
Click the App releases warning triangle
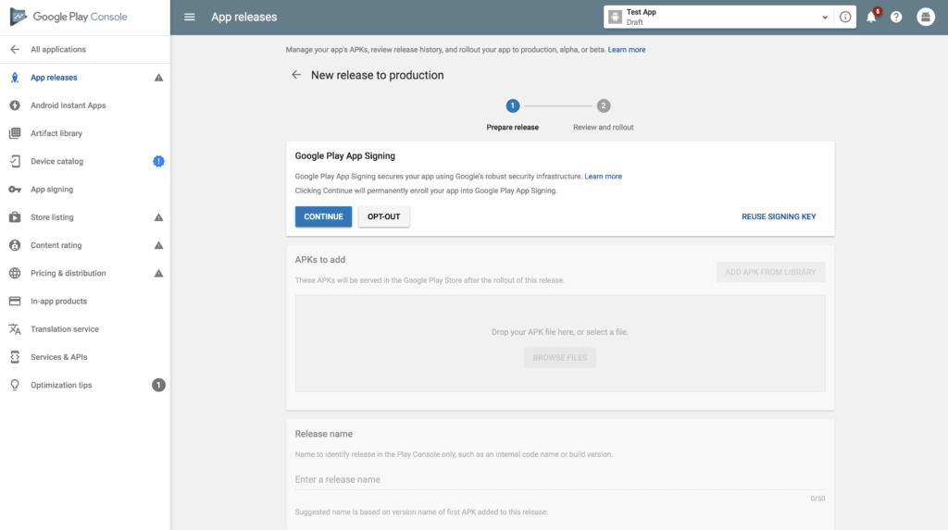pyautogui.click(x=158, y=78)
